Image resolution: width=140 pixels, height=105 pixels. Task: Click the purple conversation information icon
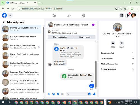[x=93, y=25]
